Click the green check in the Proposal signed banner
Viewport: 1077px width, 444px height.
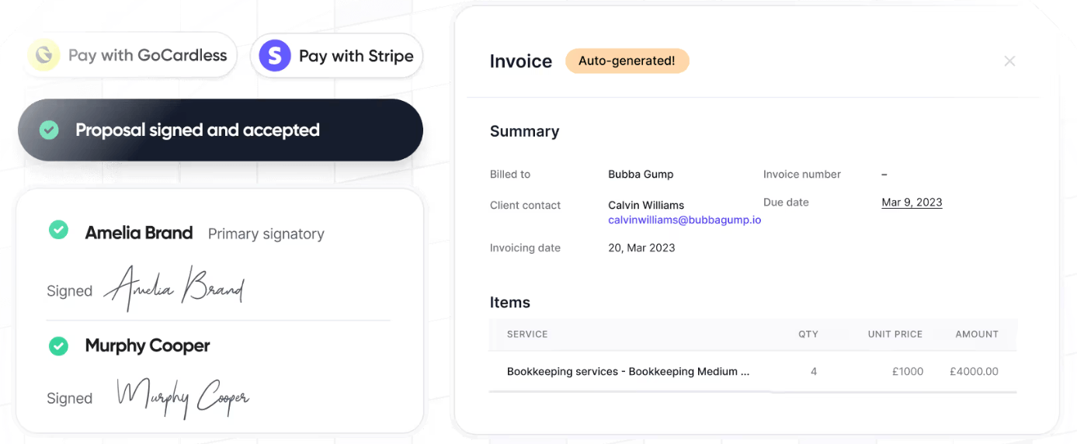click(x=49, y=130)
